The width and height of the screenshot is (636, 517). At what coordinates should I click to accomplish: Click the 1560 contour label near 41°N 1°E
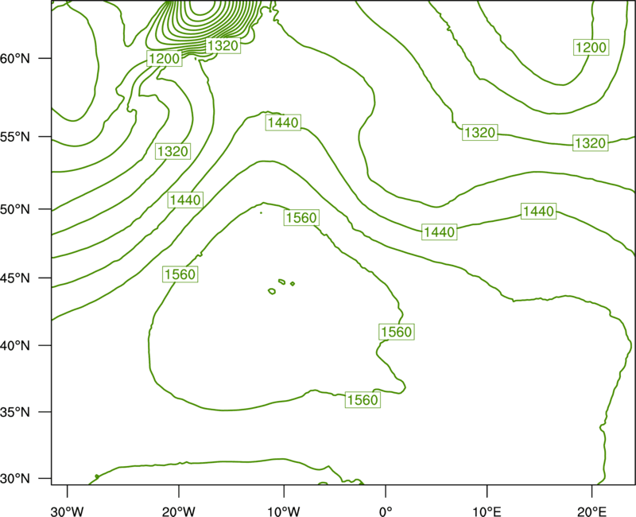(397, 332)
